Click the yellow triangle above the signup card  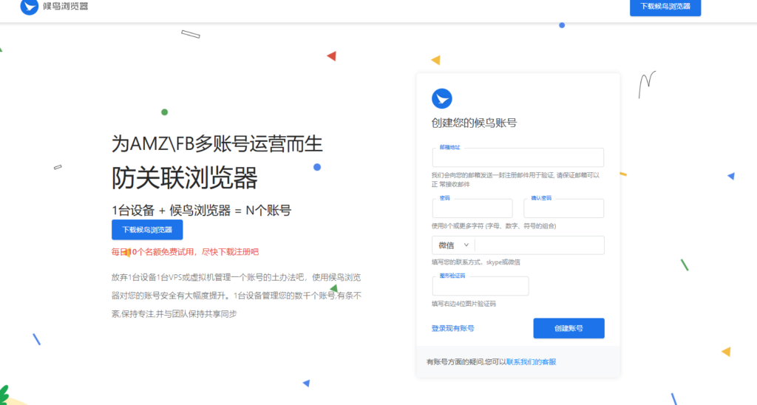436,60
